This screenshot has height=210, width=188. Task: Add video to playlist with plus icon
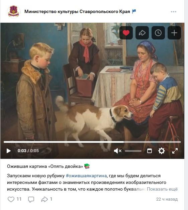[174, 33]
